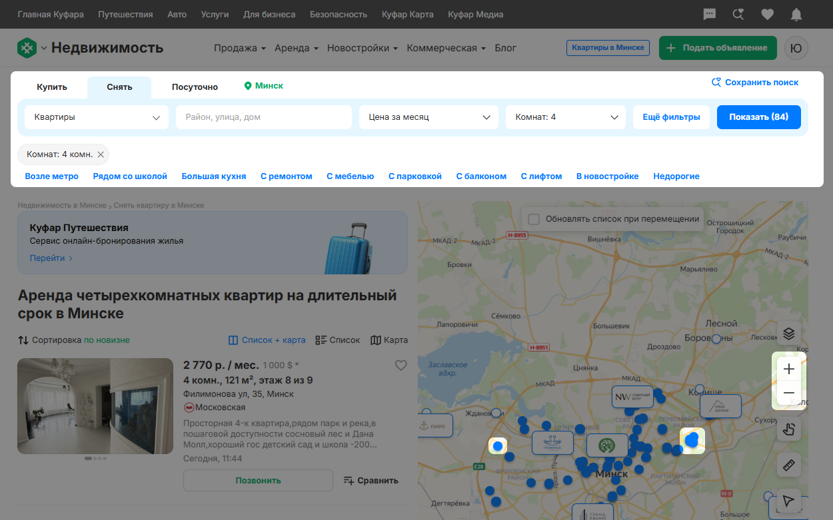Switch to list-only view 'Список'

pyautogui.click(x=337, y=340)
